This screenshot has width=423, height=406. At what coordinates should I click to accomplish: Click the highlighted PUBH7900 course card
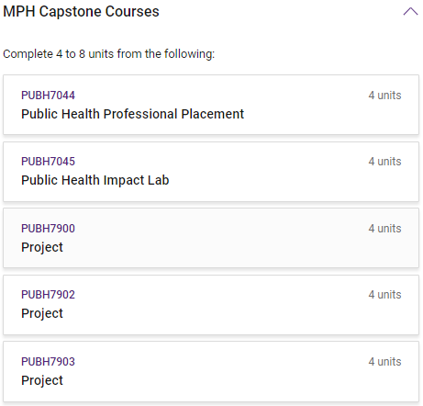tap(211, 238)
